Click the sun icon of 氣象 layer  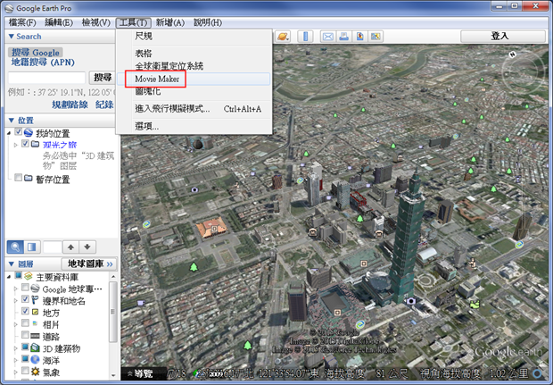click(x=35, y=372)
